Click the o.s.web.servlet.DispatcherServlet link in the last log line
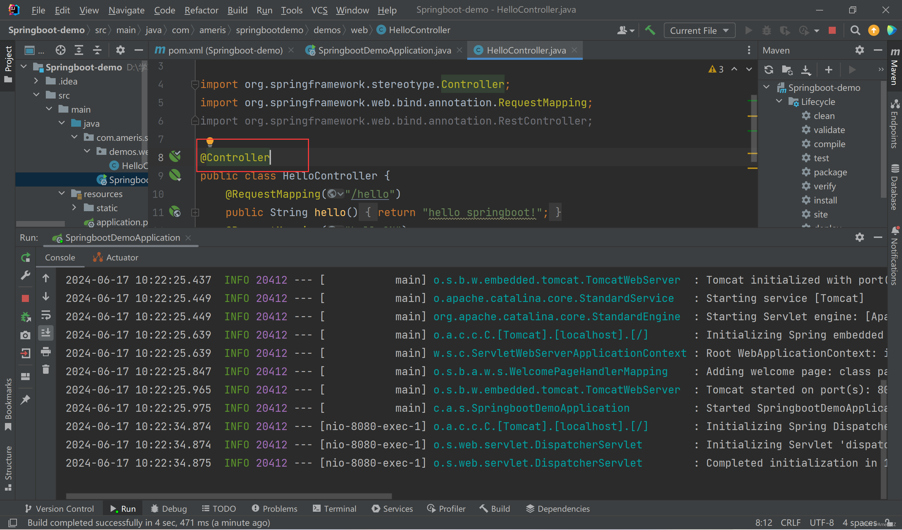This screenshot has height=530, width=902. click(537, 463)
